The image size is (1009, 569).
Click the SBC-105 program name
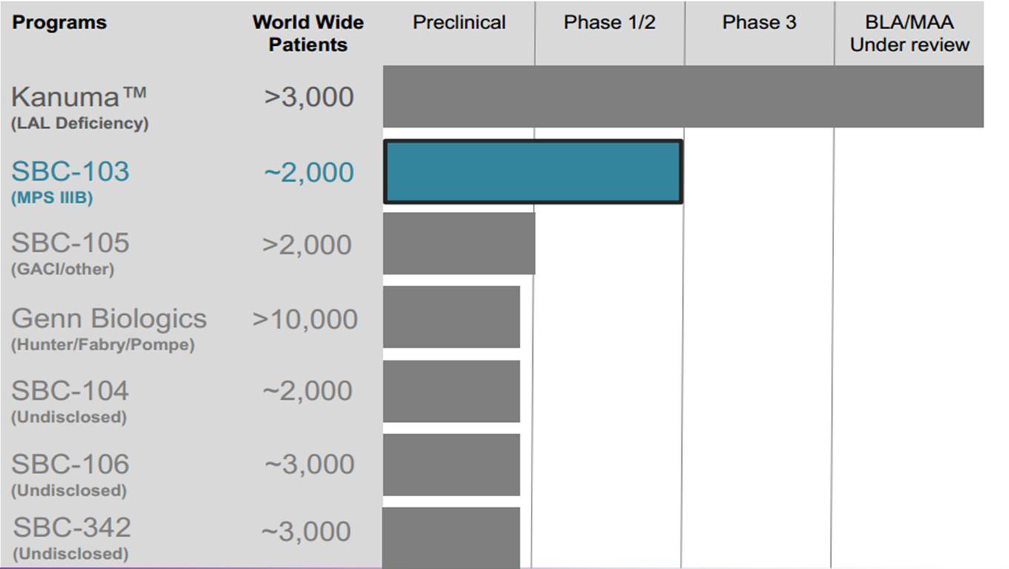[x=70, y=243]
